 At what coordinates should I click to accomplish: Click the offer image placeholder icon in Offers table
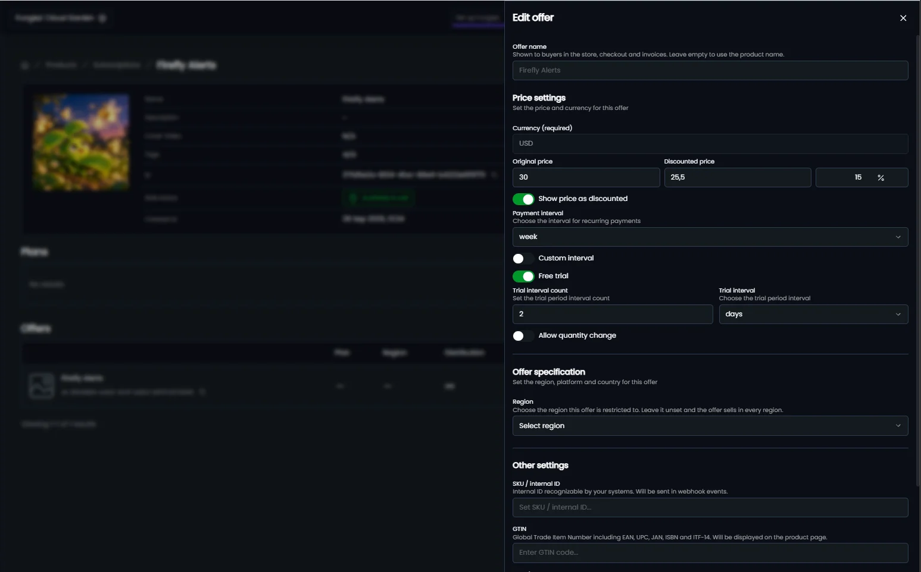[x=42, y=385]
